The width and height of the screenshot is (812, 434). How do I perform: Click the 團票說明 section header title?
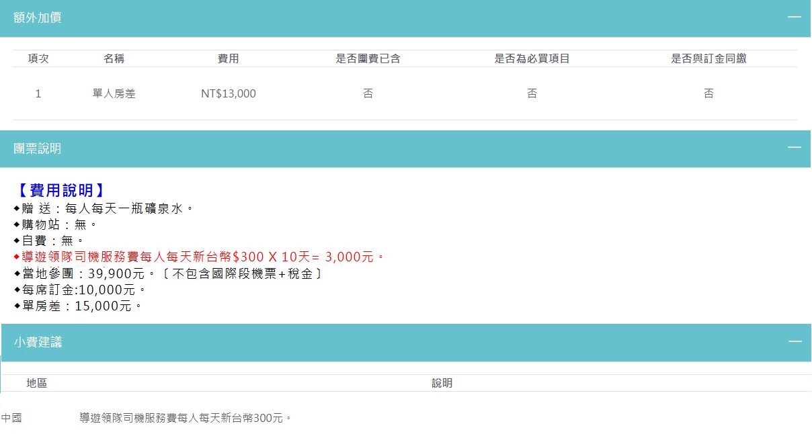tap(38, 148)
